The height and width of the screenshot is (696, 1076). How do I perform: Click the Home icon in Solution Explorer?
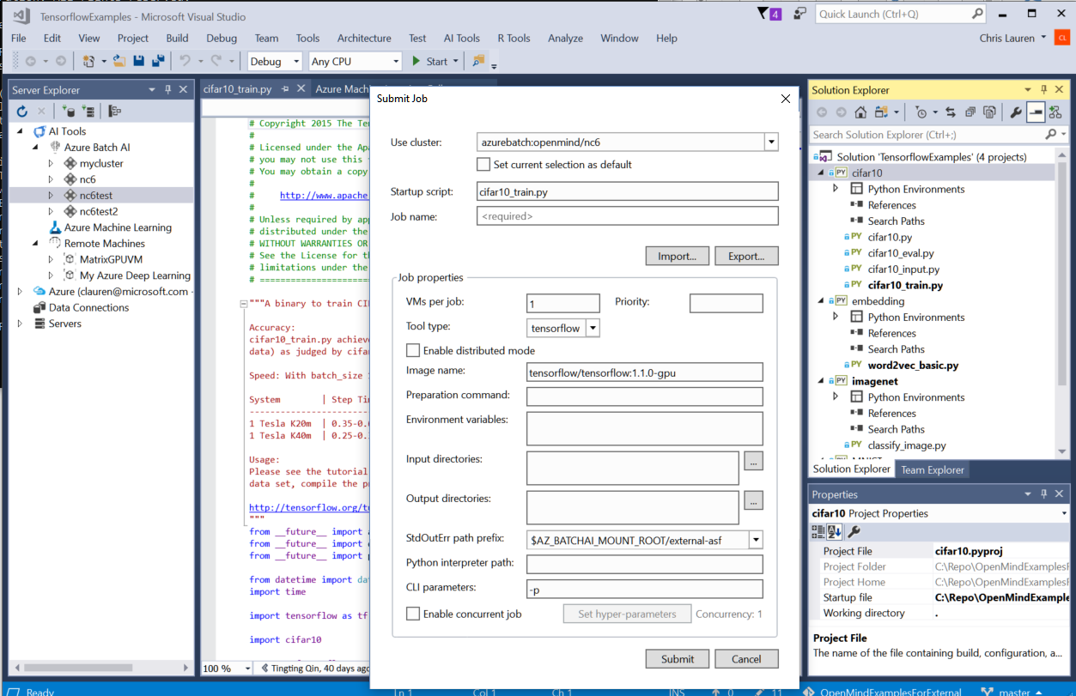(x=860, y=112)
